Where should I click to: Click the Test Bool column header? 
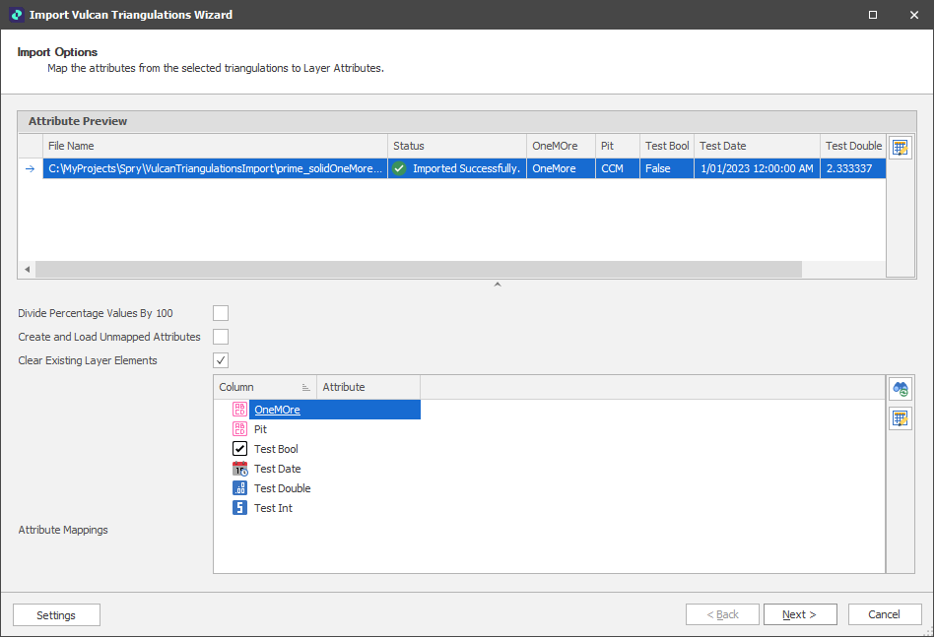[x=667, y=146]
